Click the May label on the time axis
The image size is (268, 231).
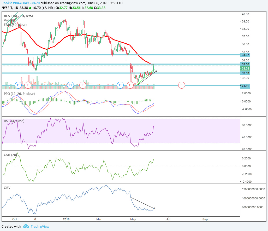(x=133, y=219)
